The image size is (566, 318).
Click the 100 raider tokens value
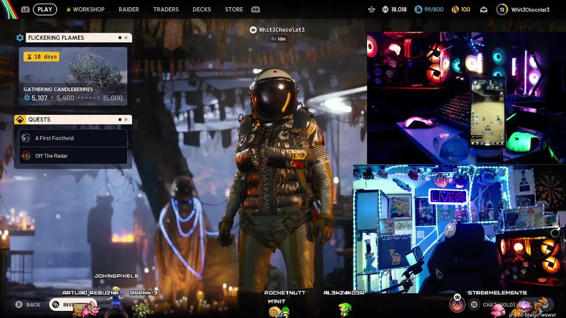(466, 9)
